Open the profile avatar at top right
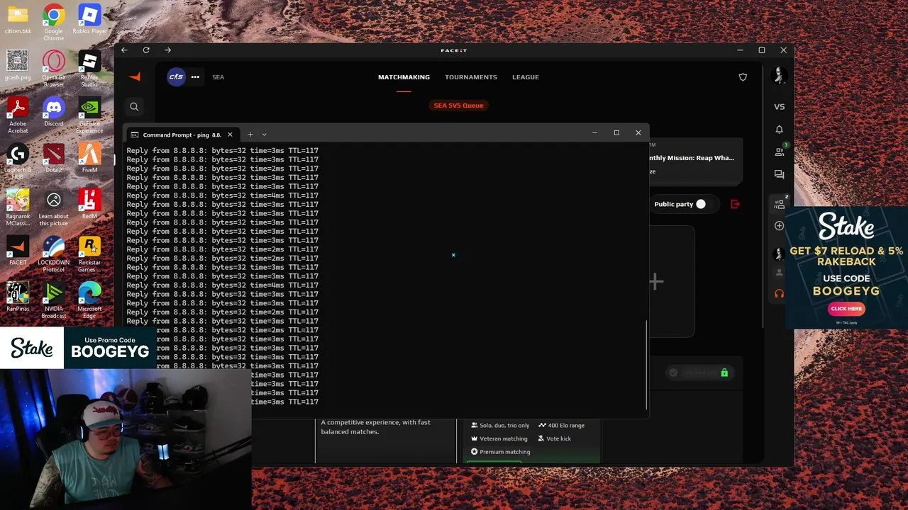The height and width of the screenshot is (510, 908). pos(779,76)
